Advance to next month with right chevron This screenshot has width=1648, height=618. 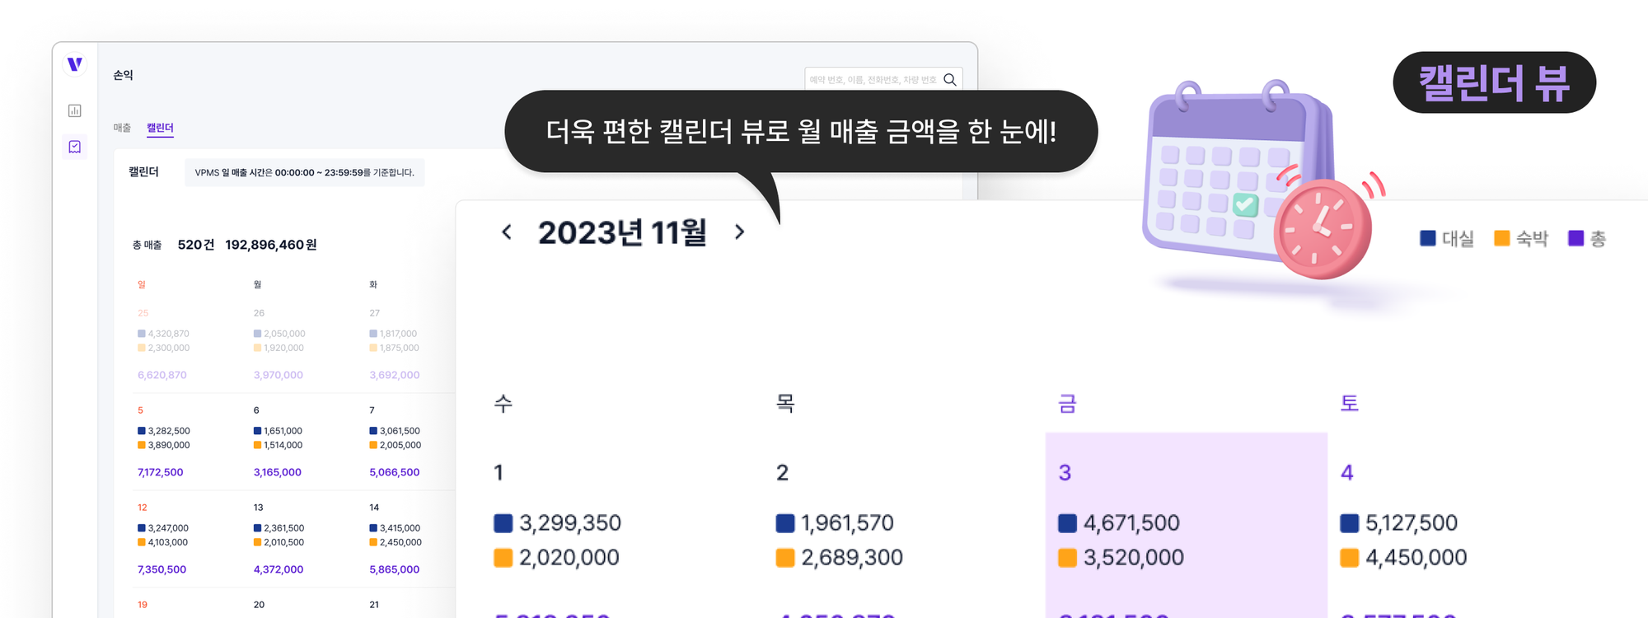(739, 232)
